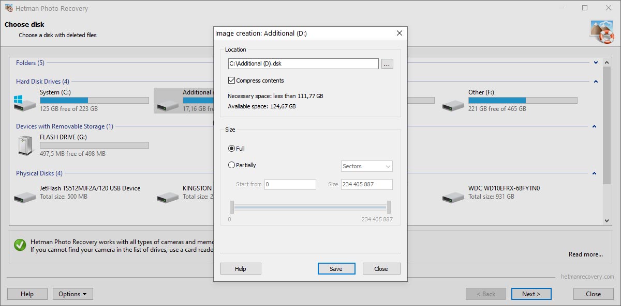Select the Other (F:) drive icon
Viewport: 621px width, 306px height.
pos(454,105)
